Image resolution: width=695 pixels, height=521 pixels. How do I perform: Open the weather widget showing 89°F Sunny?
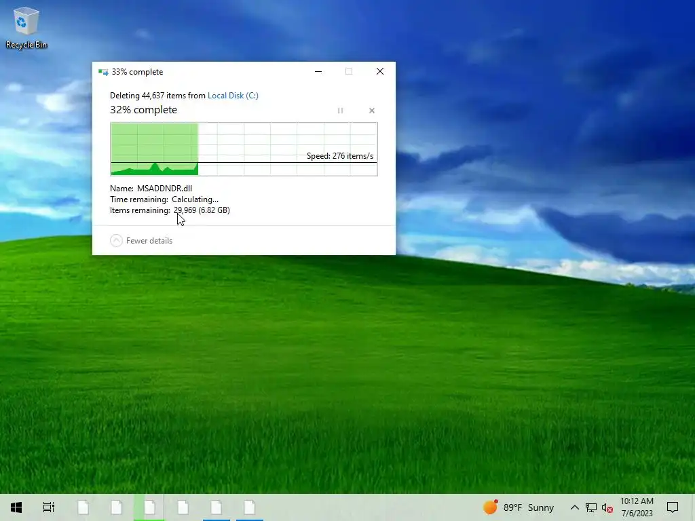click(x=519, y=507)
